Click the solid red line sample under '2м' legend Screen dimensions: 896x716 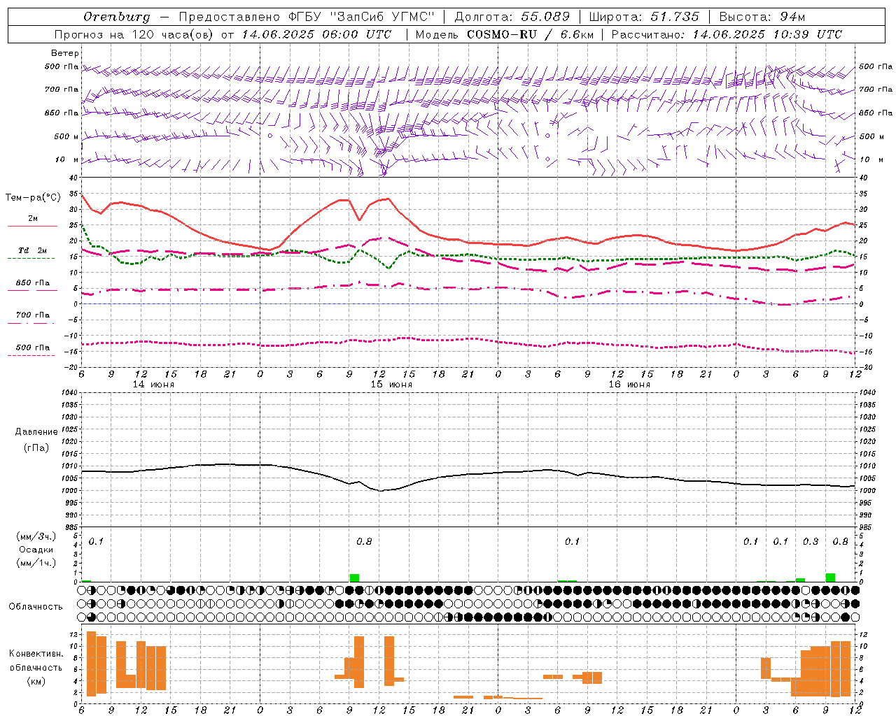click(x=32, y=227)
